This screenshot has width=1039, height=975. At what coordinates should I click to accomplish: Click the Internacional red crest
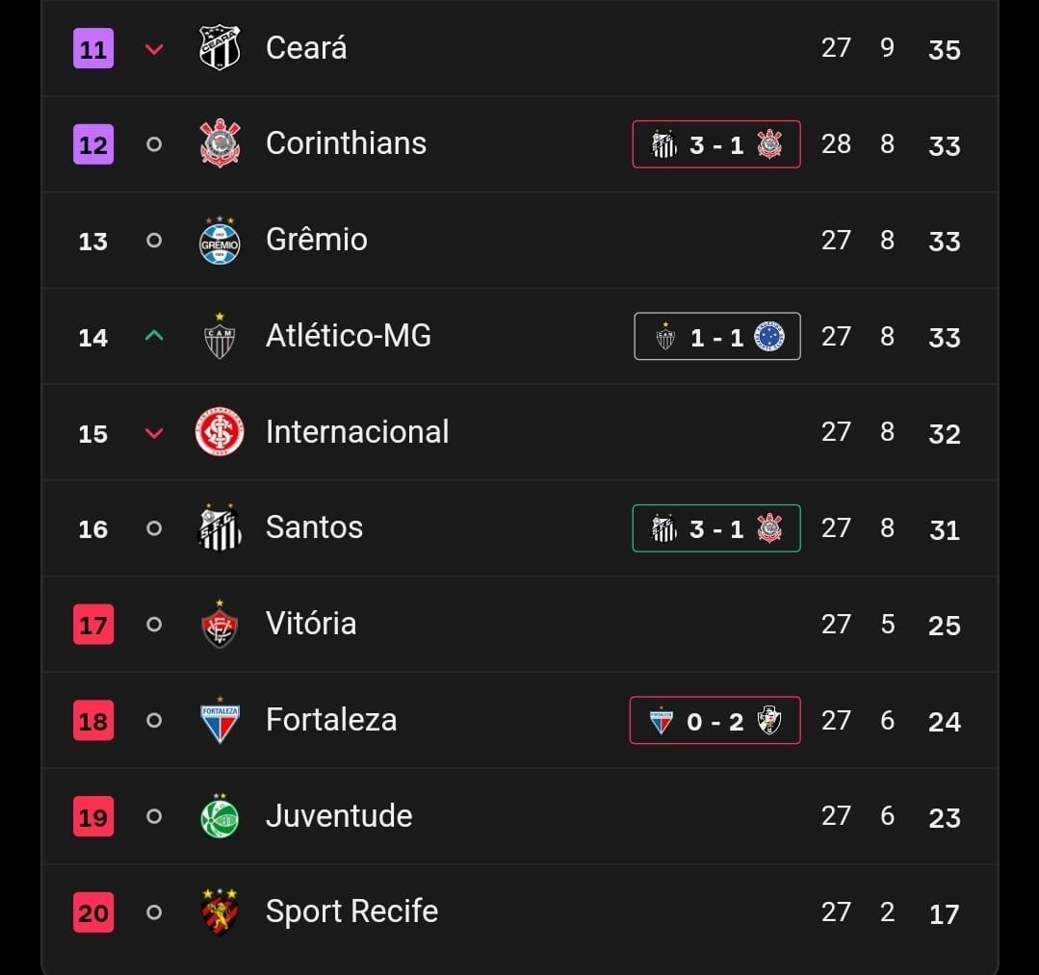tap(220, 432)
